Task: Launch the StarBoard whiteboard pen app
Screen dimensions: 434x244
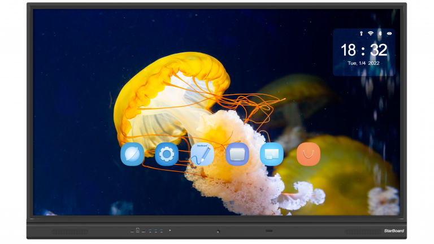Action: pos(202,154)
